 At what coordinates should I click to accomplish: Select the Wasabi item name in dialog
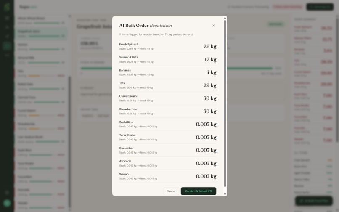(x=124, y=174)
